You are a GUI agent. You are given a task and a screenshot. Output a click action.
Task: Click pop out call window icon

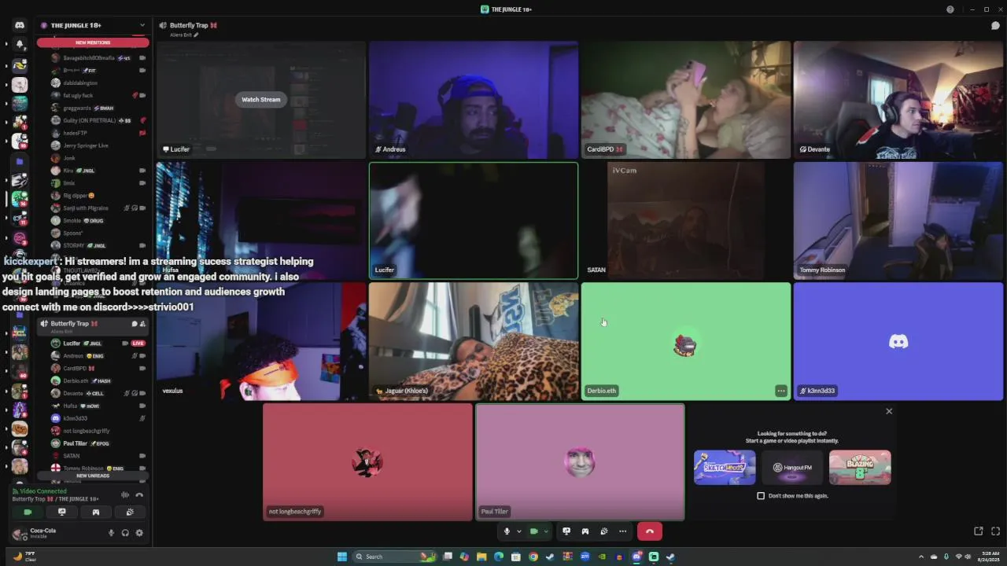979,531
